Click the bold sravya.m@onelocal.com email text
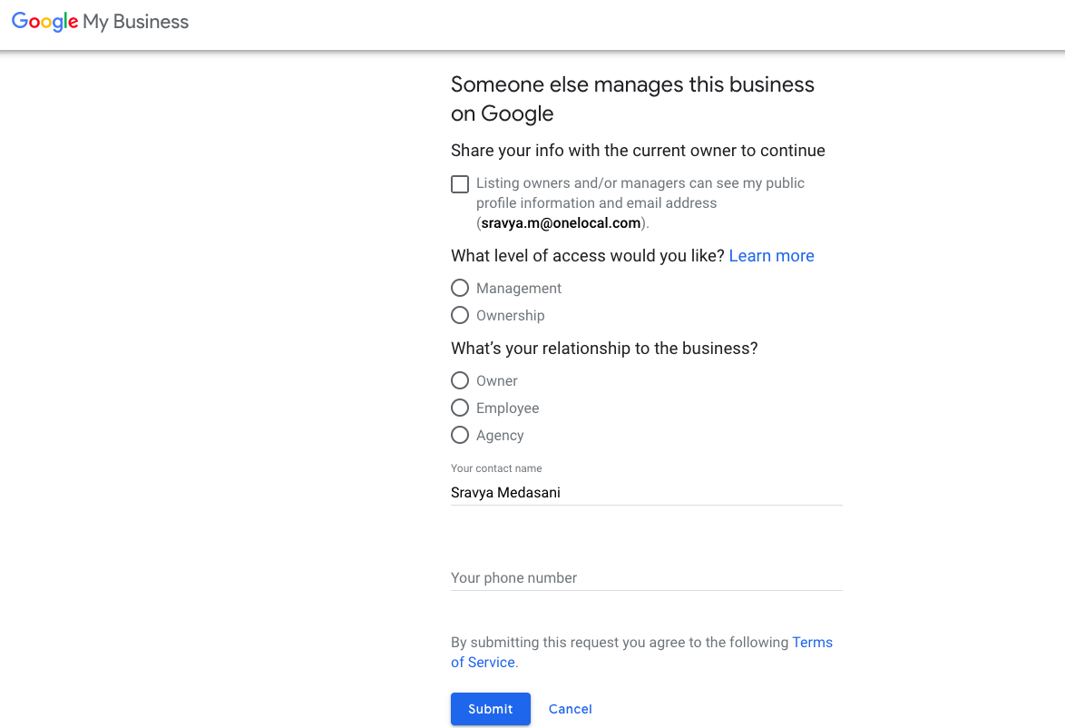Screen dimensions: 1065x728 [x=561, y=223]
